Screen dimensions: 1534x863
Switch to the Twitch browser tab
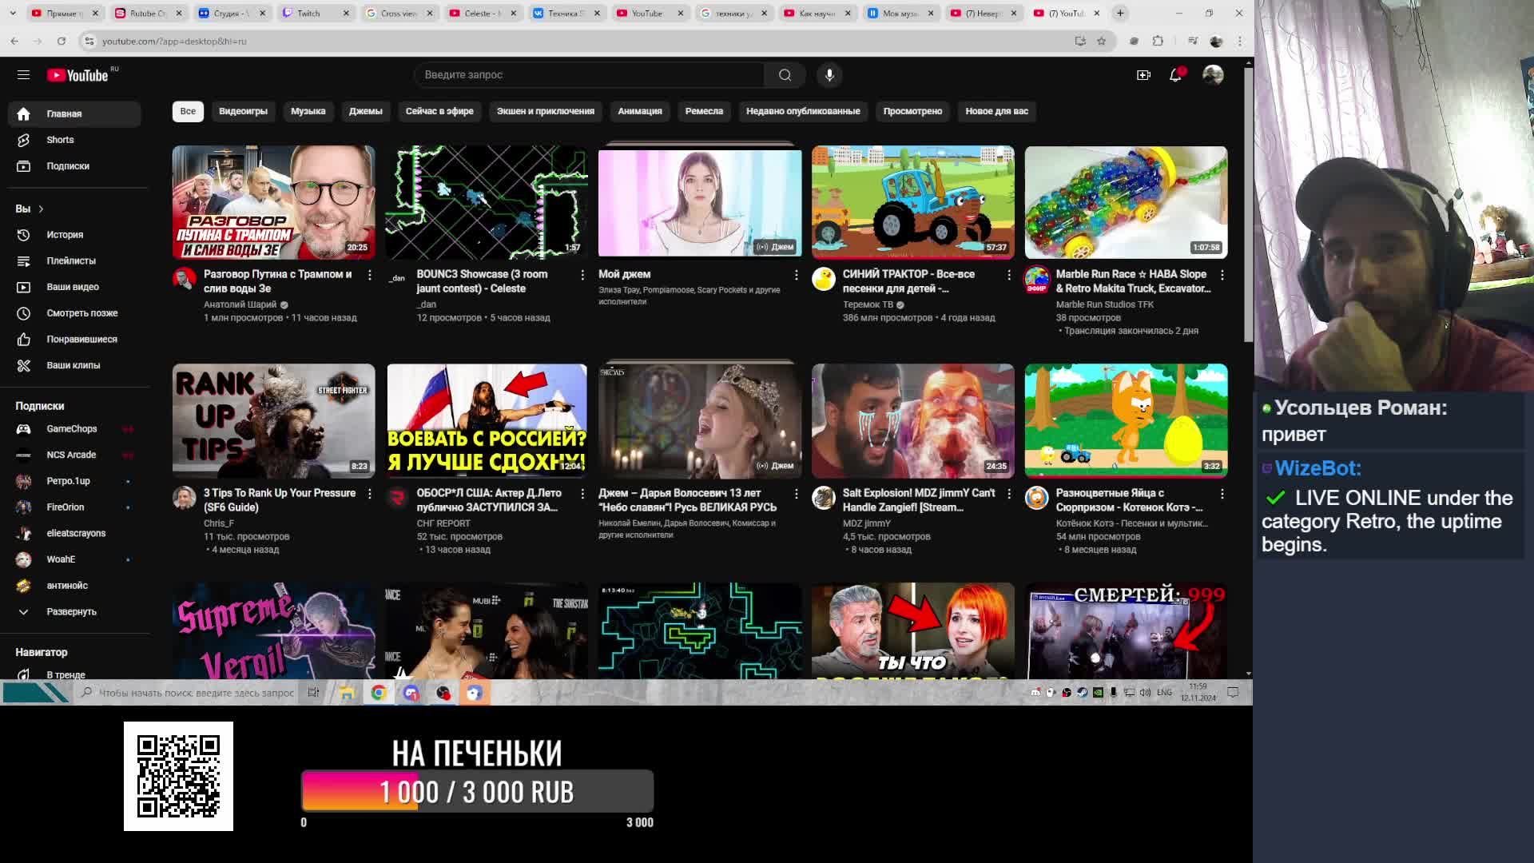tap(308, 13)
